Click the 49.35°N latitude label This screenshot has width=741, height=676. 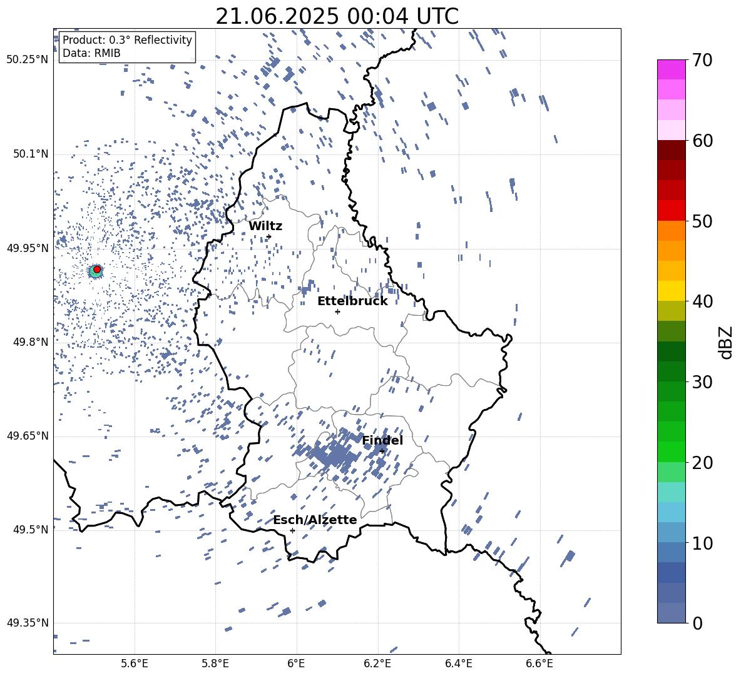point(28,623)
